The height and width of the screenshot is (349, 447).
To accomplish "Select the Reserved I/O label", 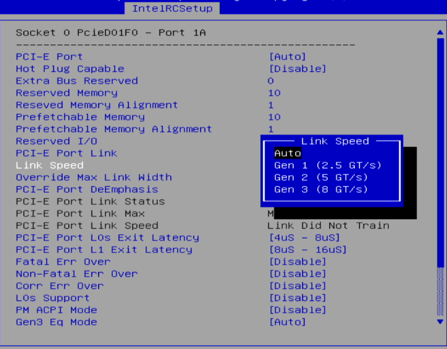I will pos(57,141).
